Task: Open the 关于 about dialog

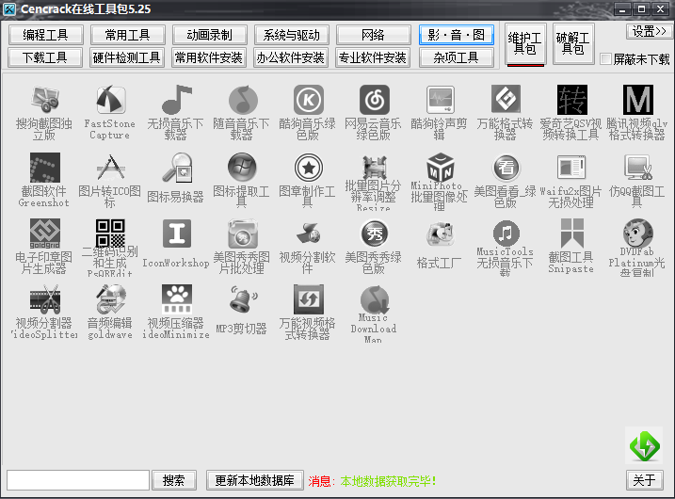Action: (645, 480)
